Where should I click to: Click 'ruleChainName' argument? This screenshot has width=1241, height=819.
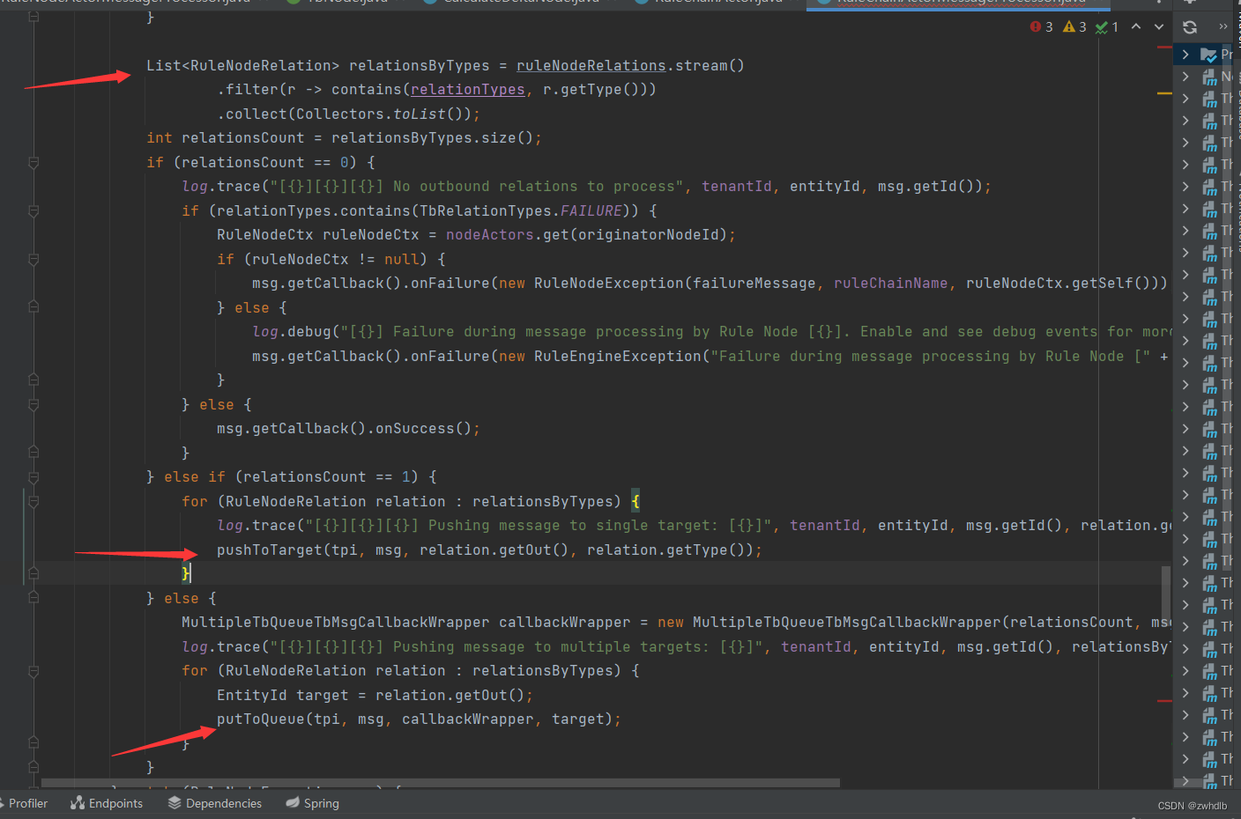pos(891,284)
